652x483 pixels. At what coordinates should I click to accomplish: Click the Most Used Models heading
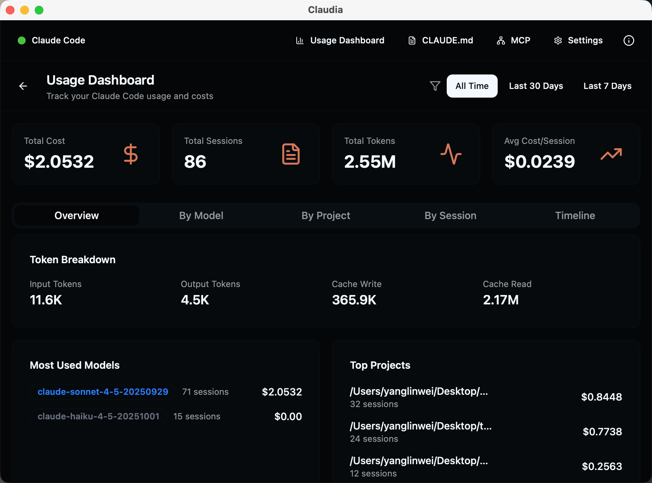pos(75,365)
